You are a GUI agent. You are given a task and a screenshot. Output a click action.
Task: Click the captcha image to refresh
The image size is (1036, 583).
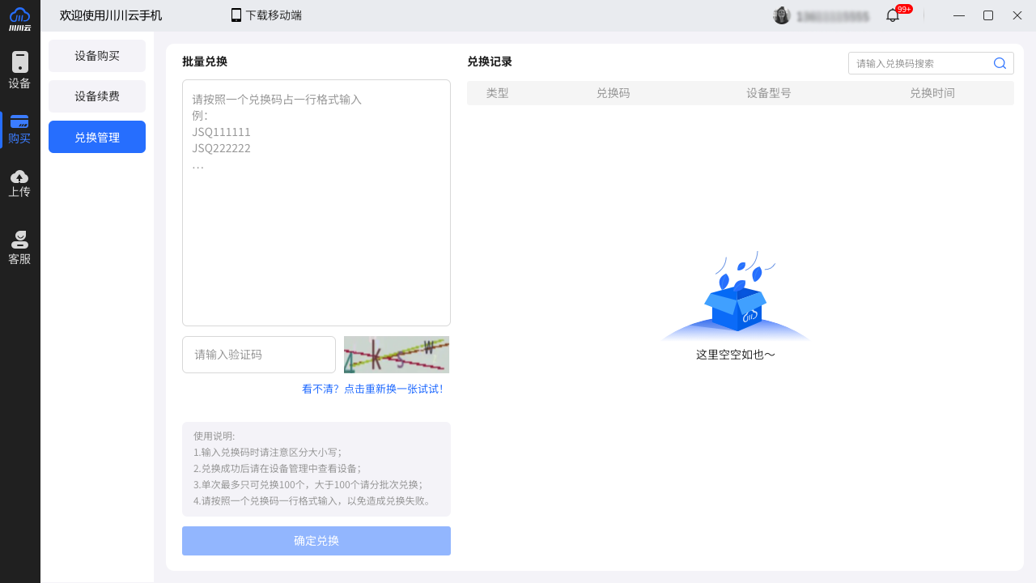pos(397,355)
